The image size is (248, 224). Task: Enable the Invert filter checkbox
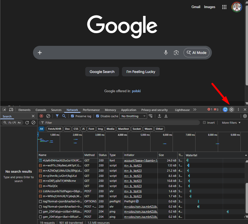[204, 123]
